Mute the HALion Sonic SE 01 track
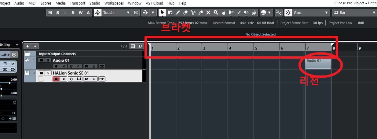377x139 pixels. 41,73
